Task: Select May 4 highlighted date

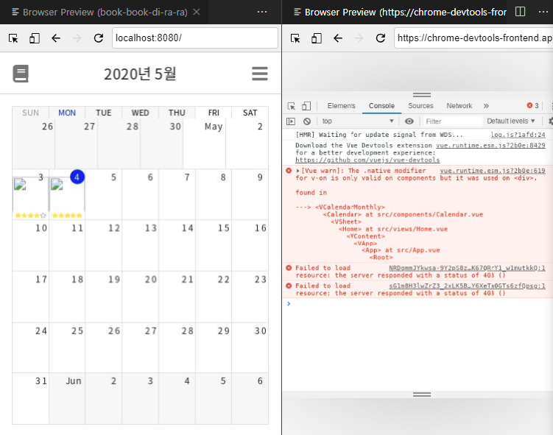Action: click(77, 177)
